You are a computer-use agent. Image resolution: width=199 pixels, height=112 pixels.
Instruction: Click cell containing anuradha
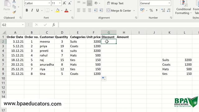[47, 64]
